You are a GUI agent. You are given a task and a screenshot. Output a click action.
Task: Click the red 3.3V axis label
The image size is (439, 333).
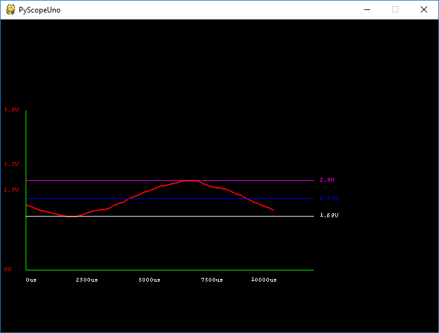pos(12,164)
